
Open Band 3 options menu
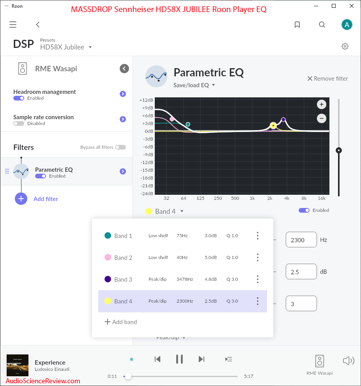pyautogui.click(x=258, y=279)
